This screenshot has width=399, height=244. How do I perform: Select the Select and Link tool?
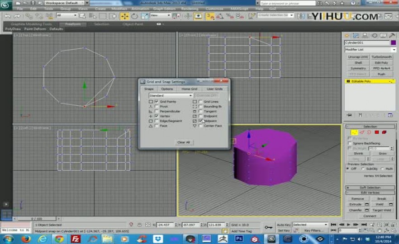point(29,17)
